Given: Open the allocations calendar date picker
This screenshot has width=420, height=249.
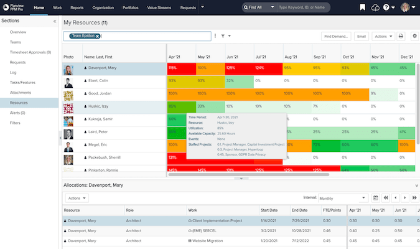Looking at the screenshot, I should 375,198.
